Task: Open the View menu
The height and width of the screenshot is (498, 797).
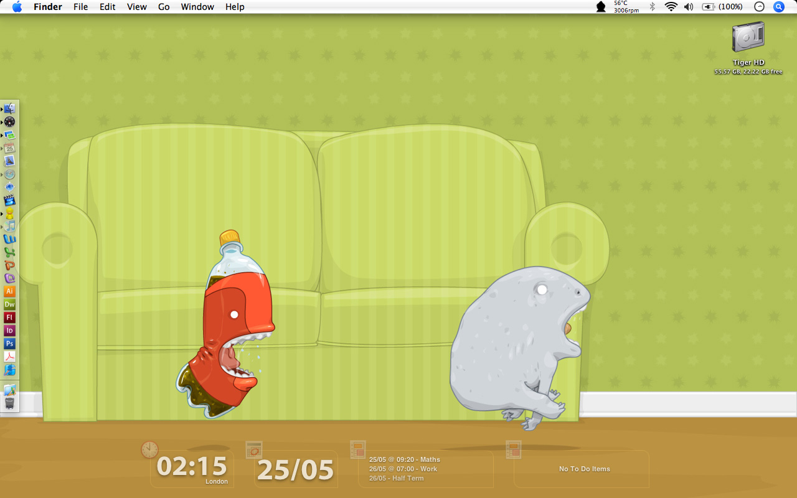Action: pyautogui.click(x=137, y=7)
